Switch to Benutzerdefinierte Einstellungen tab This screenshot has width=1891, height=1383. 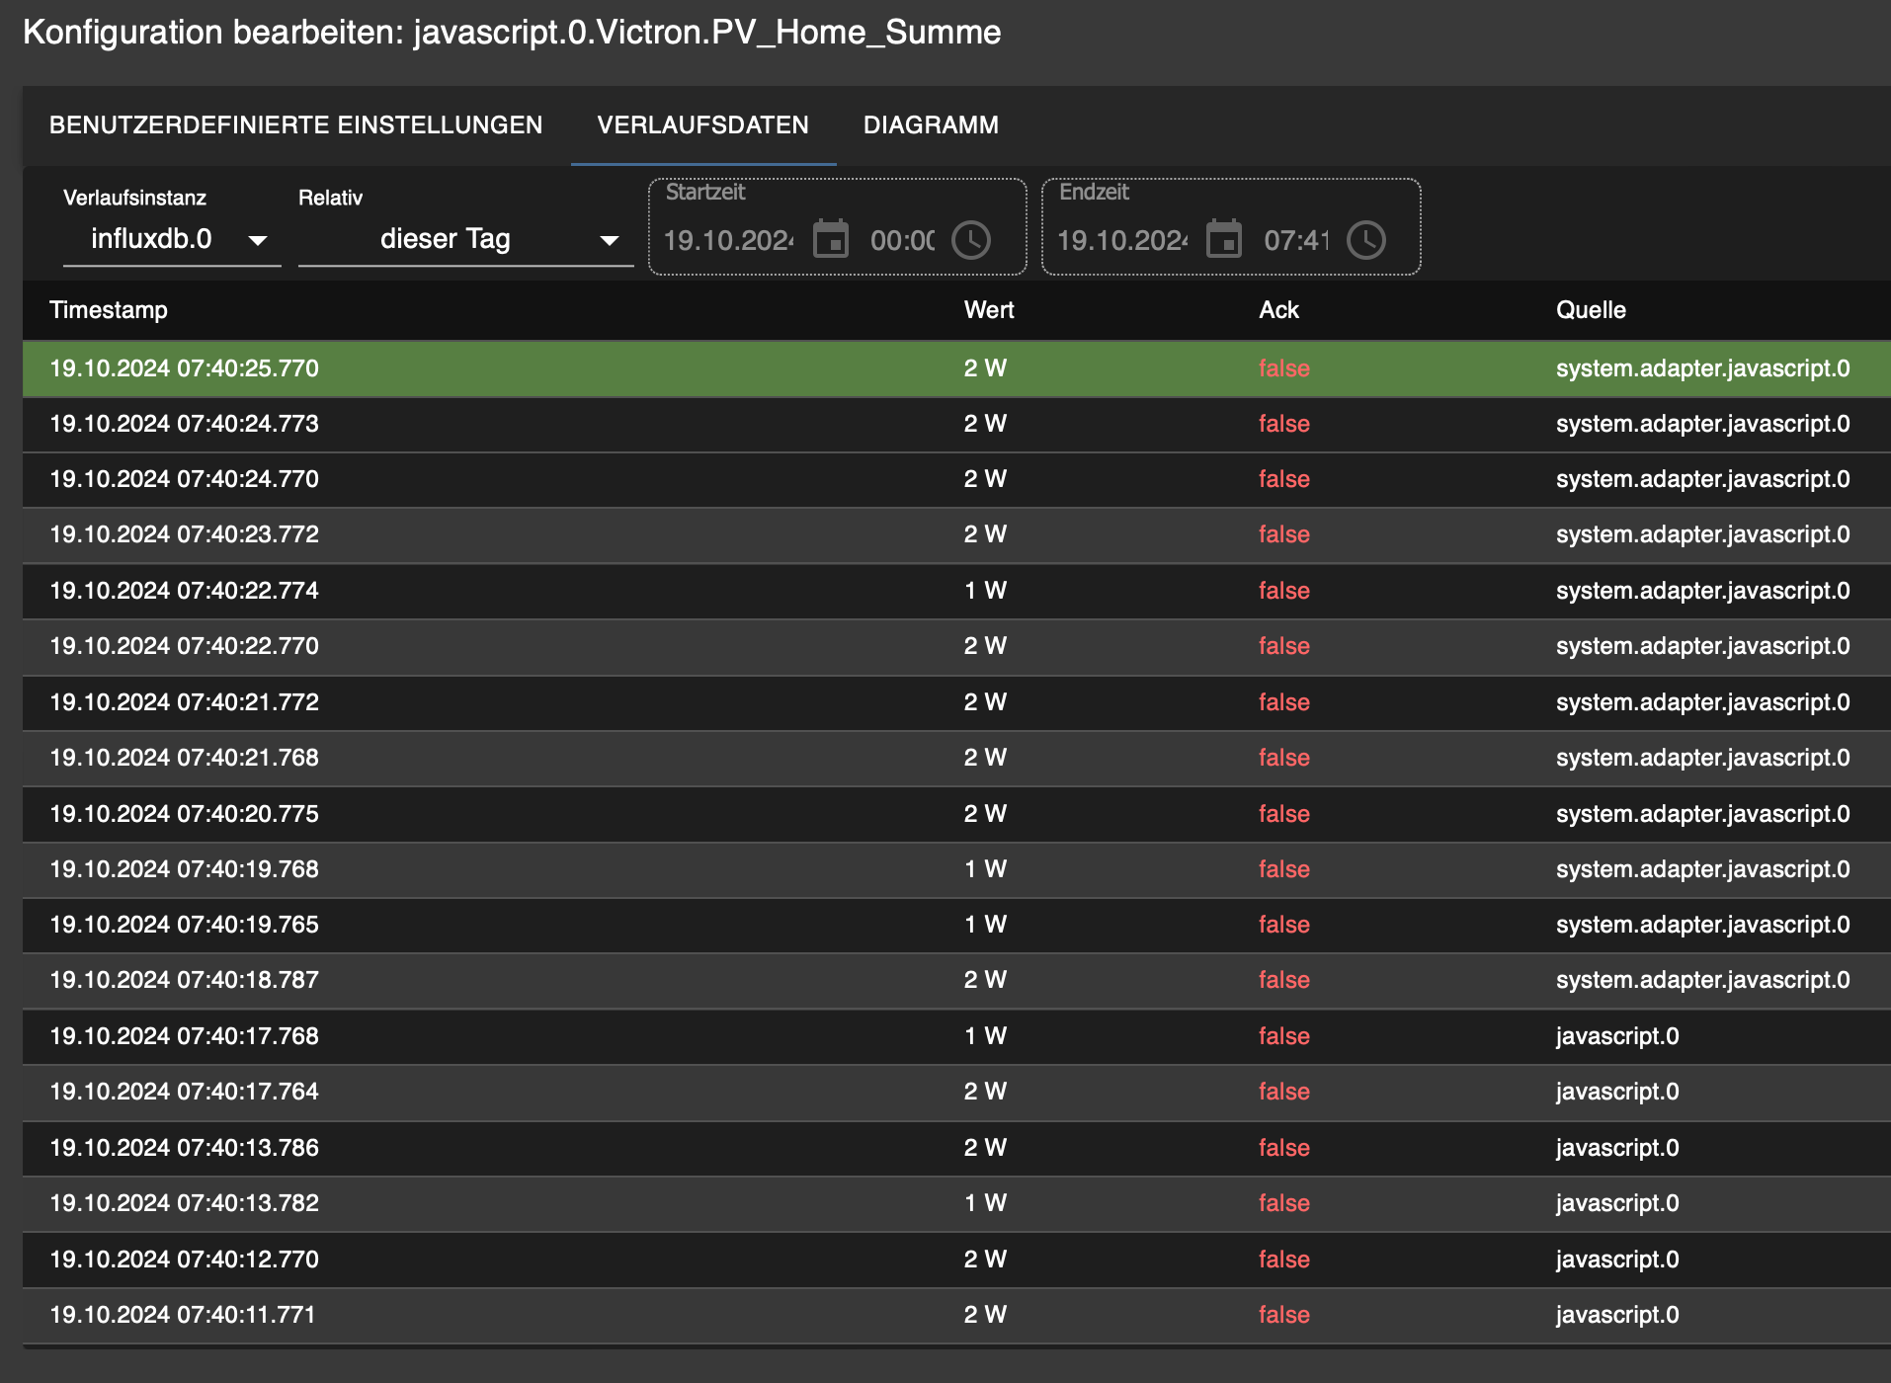(295, 125)
